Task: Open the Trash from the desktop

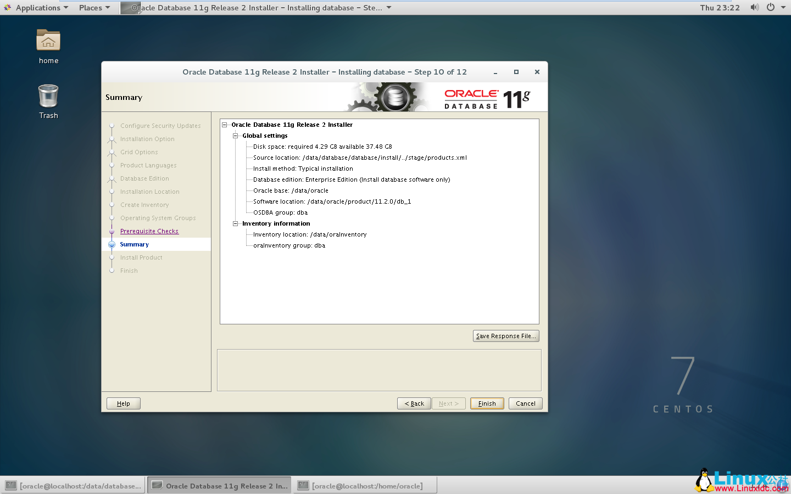Action: [48, 93]
